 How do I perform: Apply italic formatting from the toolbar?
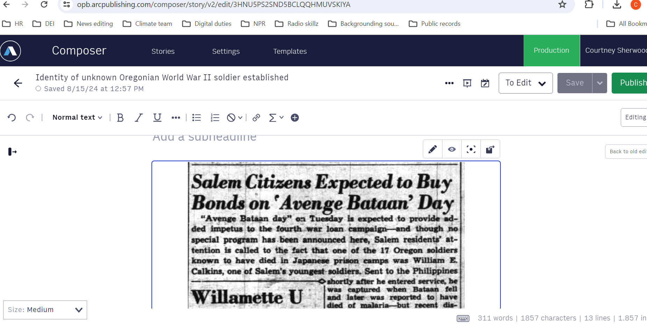(139, 118)
